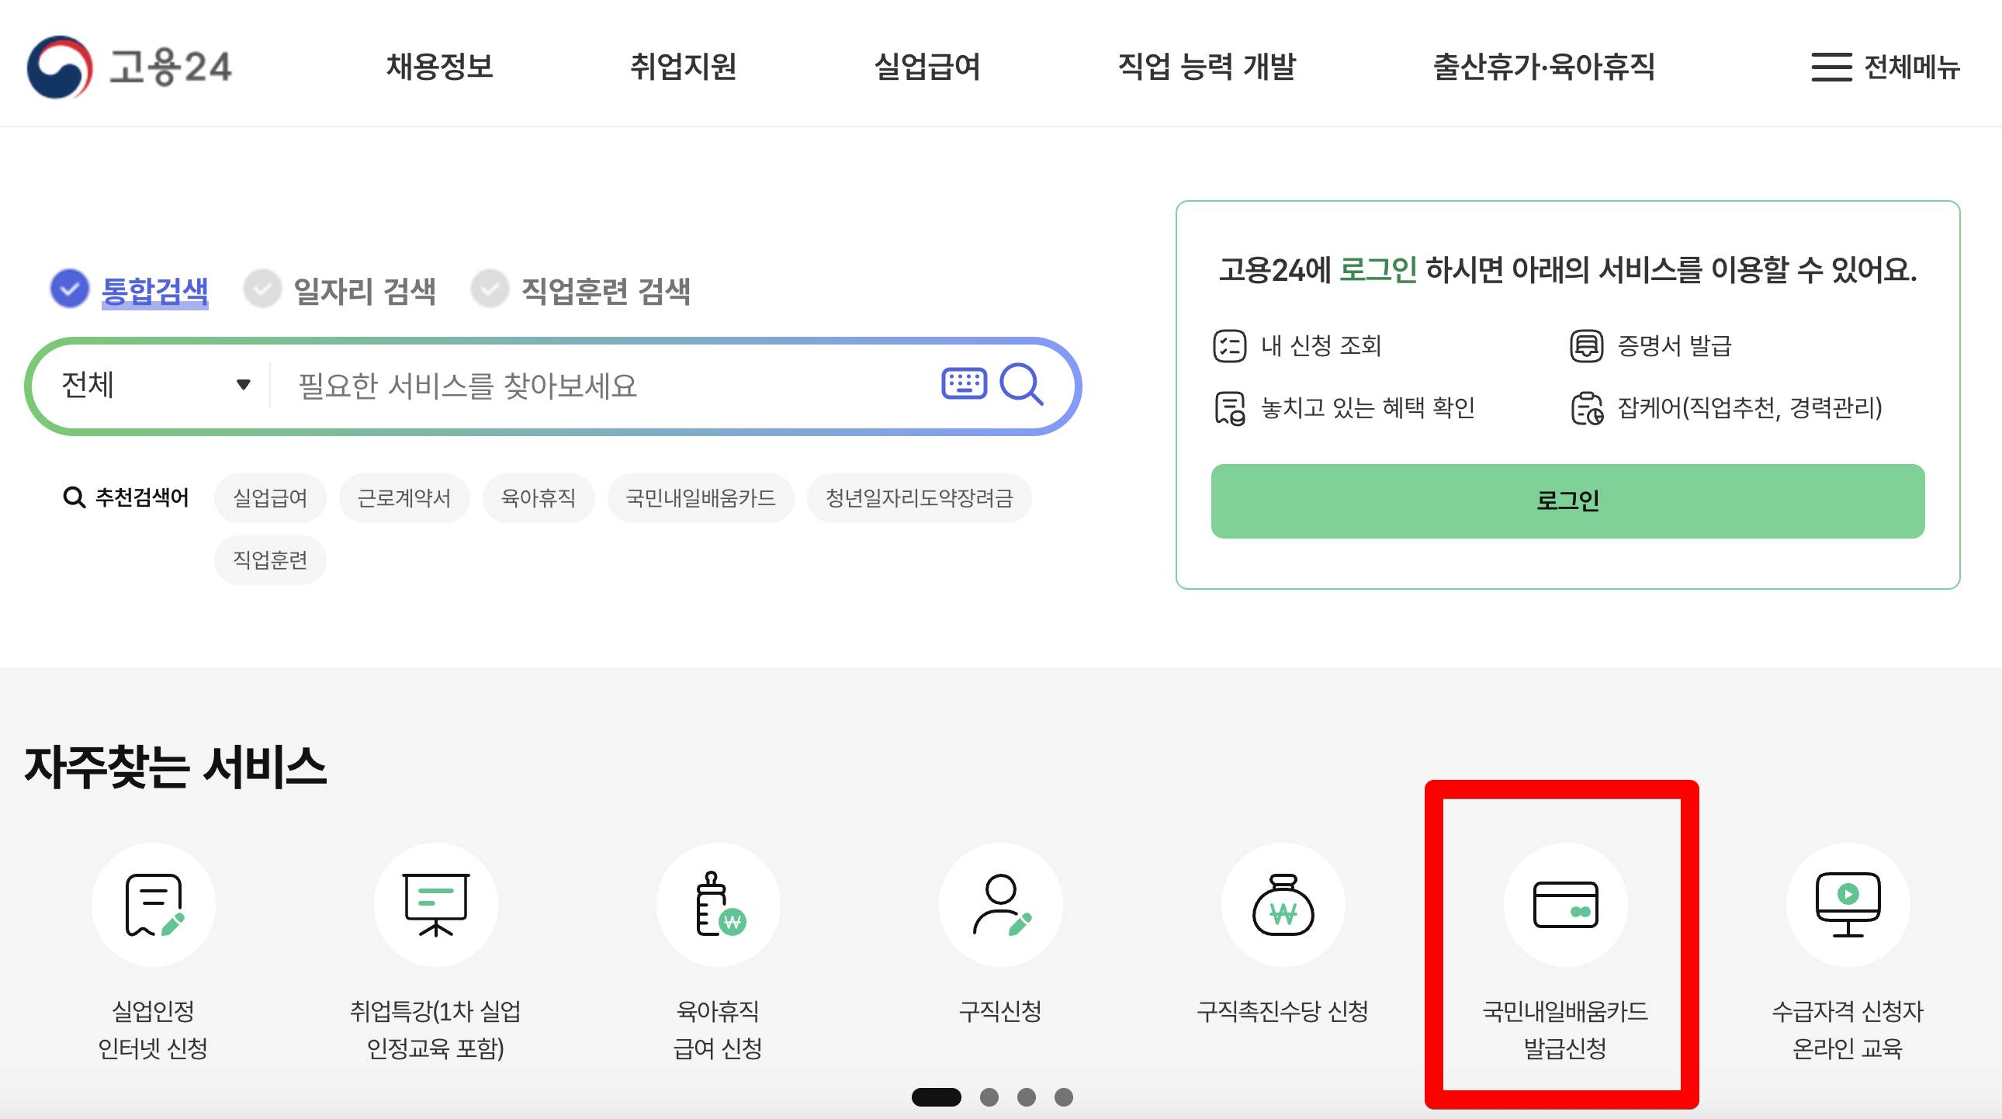This screenshot has width=2002, height=1119.
Task: Go to the second carousel page dot
Action: tap(989, 1096)
